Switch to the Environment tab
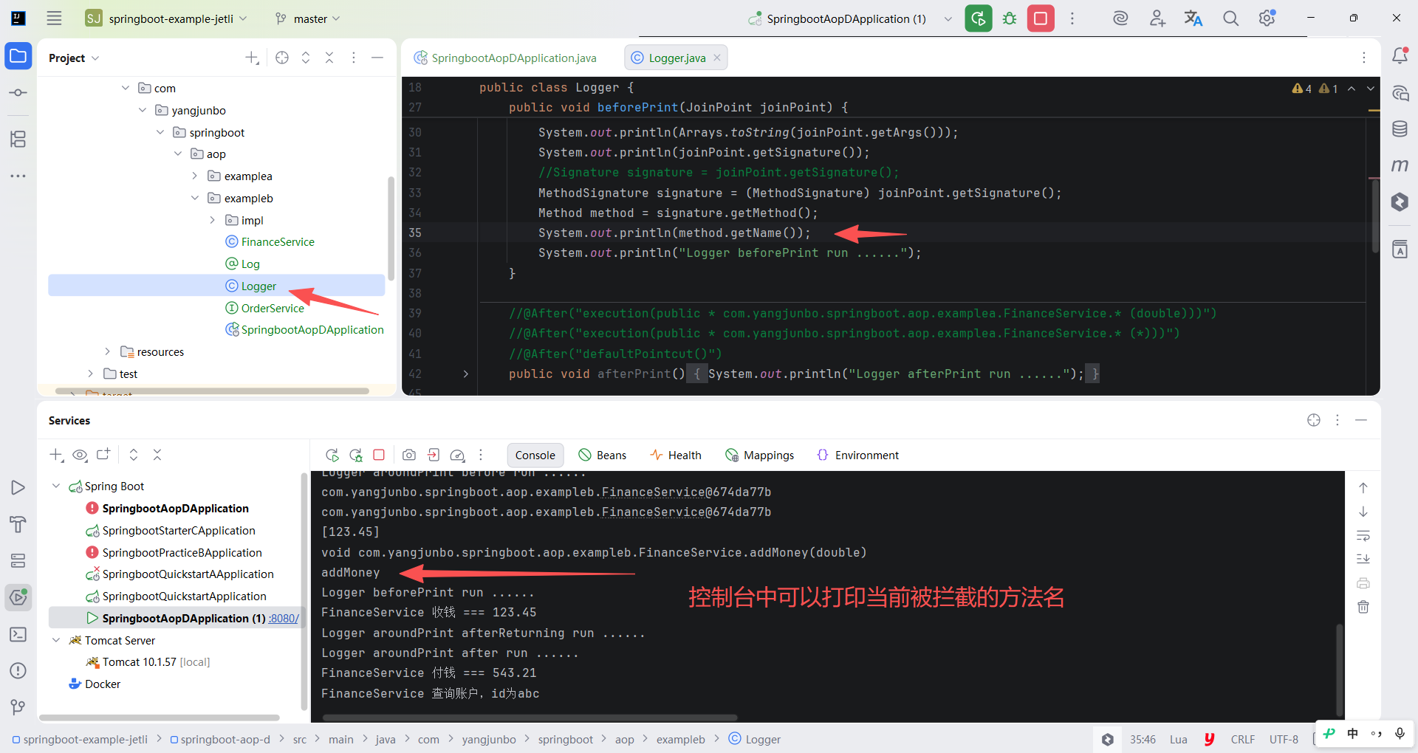This screenshot has height=753, width=1418. [x=857, y=455]
